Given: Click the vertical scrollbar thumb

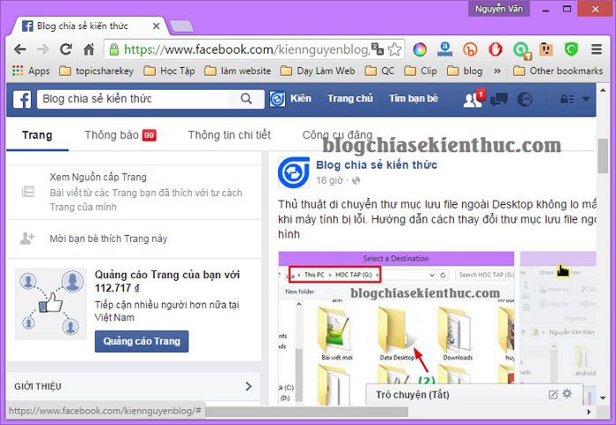Looking at the screenshot, I should [x=603, y=156].
